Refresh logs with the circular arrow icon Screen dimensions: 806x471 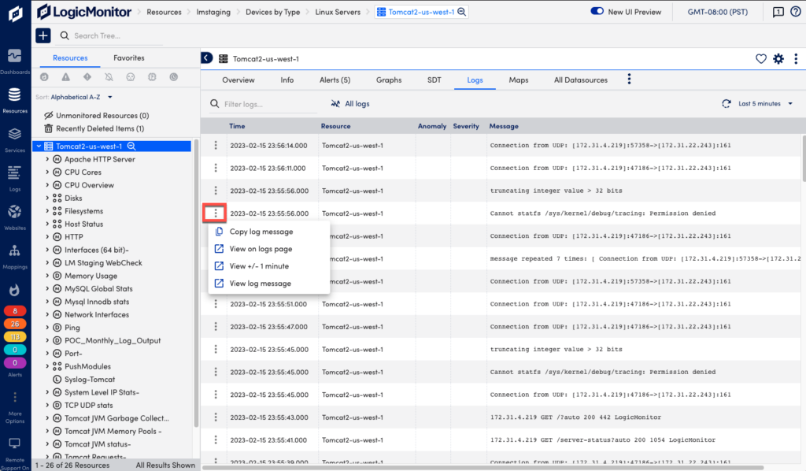click(727, 103)
